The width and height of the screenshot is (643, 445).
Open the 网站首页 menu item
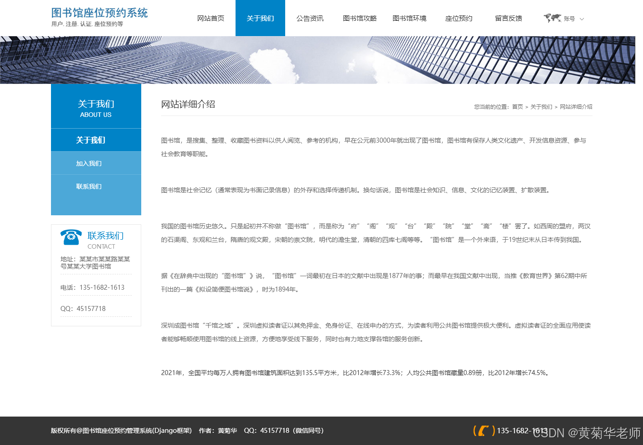(211, 19)
